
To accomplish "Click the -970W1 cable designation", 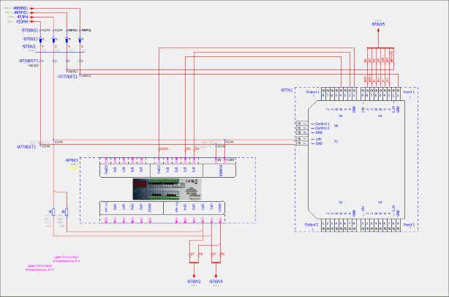I will pyautogui.click(x=29, y=46).
